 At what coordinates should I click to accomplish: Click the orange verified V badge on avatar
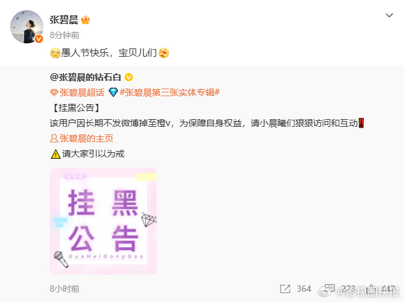[39, 39]
